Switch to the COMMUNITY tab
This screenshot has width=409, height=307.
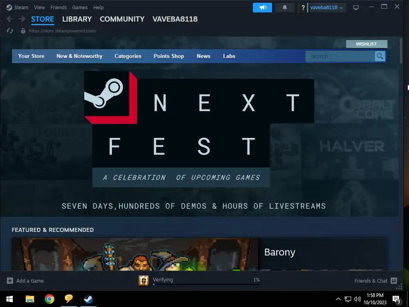point(122,19)
